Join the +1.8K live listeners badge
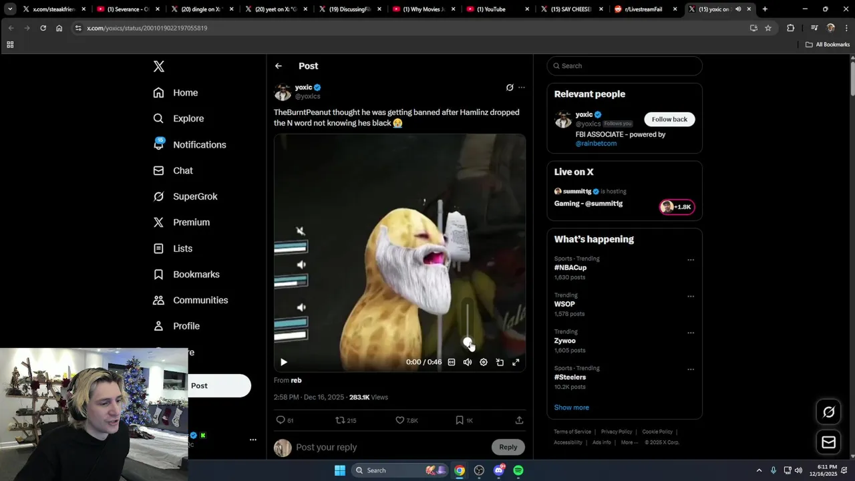The height and width of the screenshot is (481, 855). click(677, 207)
